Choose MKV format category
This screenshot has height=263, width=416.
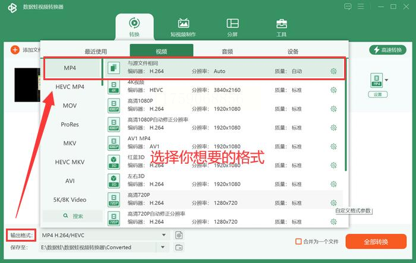point(70,143)
